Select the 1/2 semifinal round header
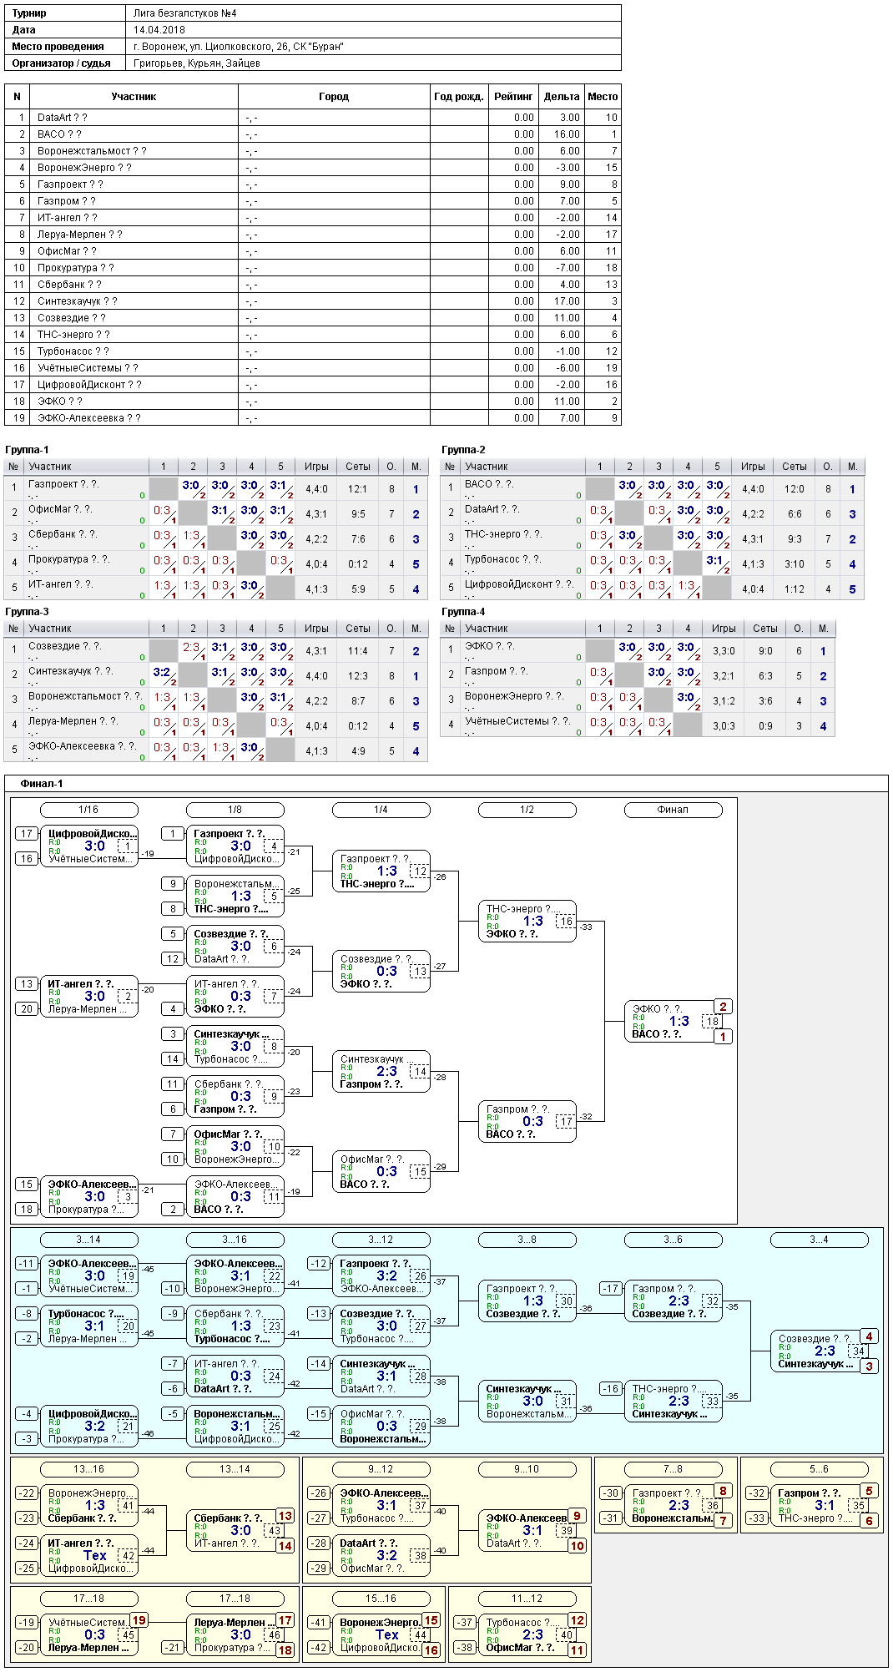893x1672 pixels. [527, 810]
